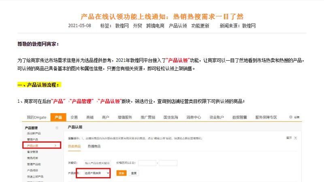Viewport: 324px width, 182px height.
Task: Click the 产品认领 tag in article header
Action: tap(178, 26)
